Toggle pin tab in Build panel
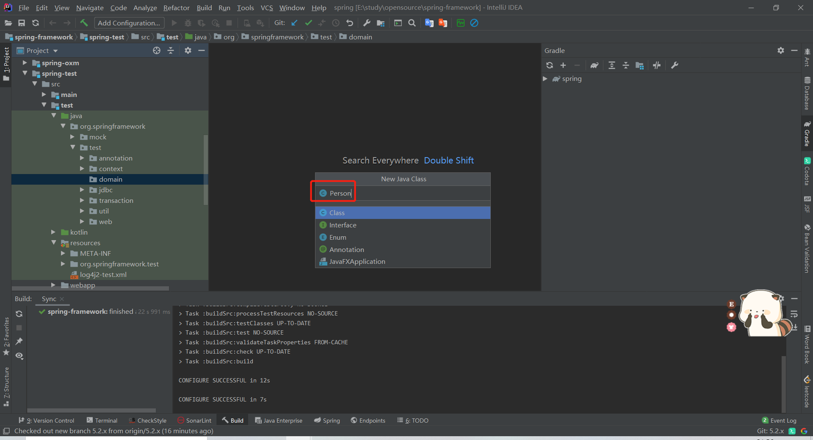 pos(19,341)
